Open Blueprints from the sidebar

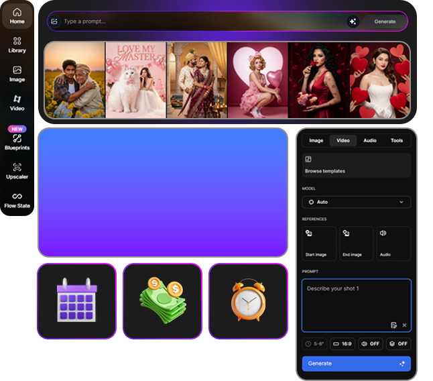click(x=17, y=141)
